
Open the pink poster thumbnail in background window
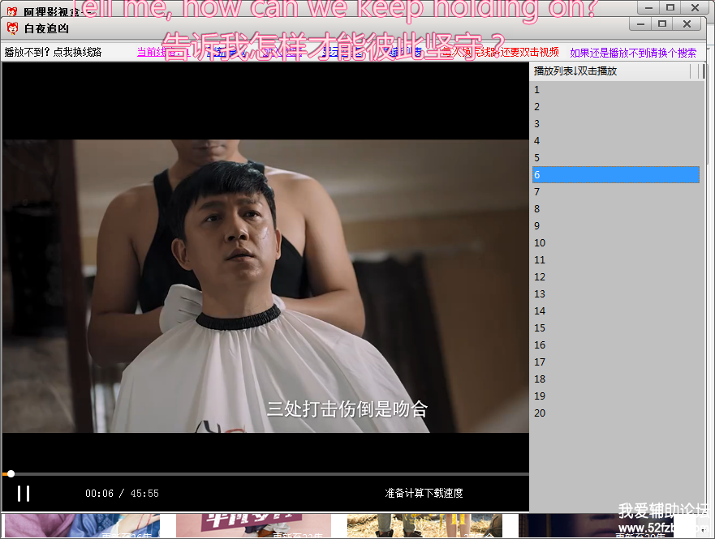tap(253, 525)
